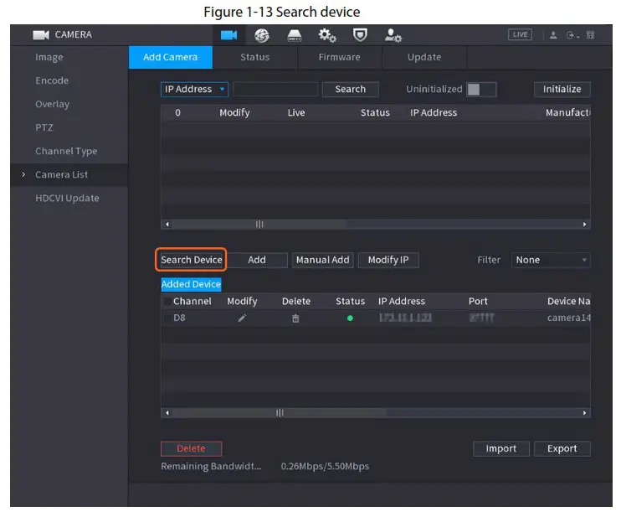Open PTZ in the sidebar
This screenshot has width=621, height=512.
click(x=44, y=127)
